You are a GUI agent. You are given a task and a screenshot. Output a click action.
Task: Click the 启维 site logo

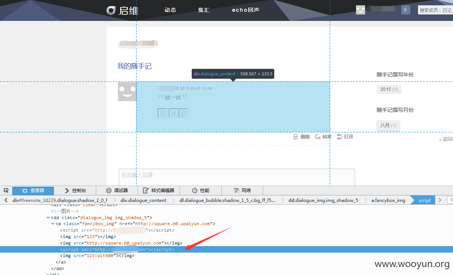(x=122, y=10)
